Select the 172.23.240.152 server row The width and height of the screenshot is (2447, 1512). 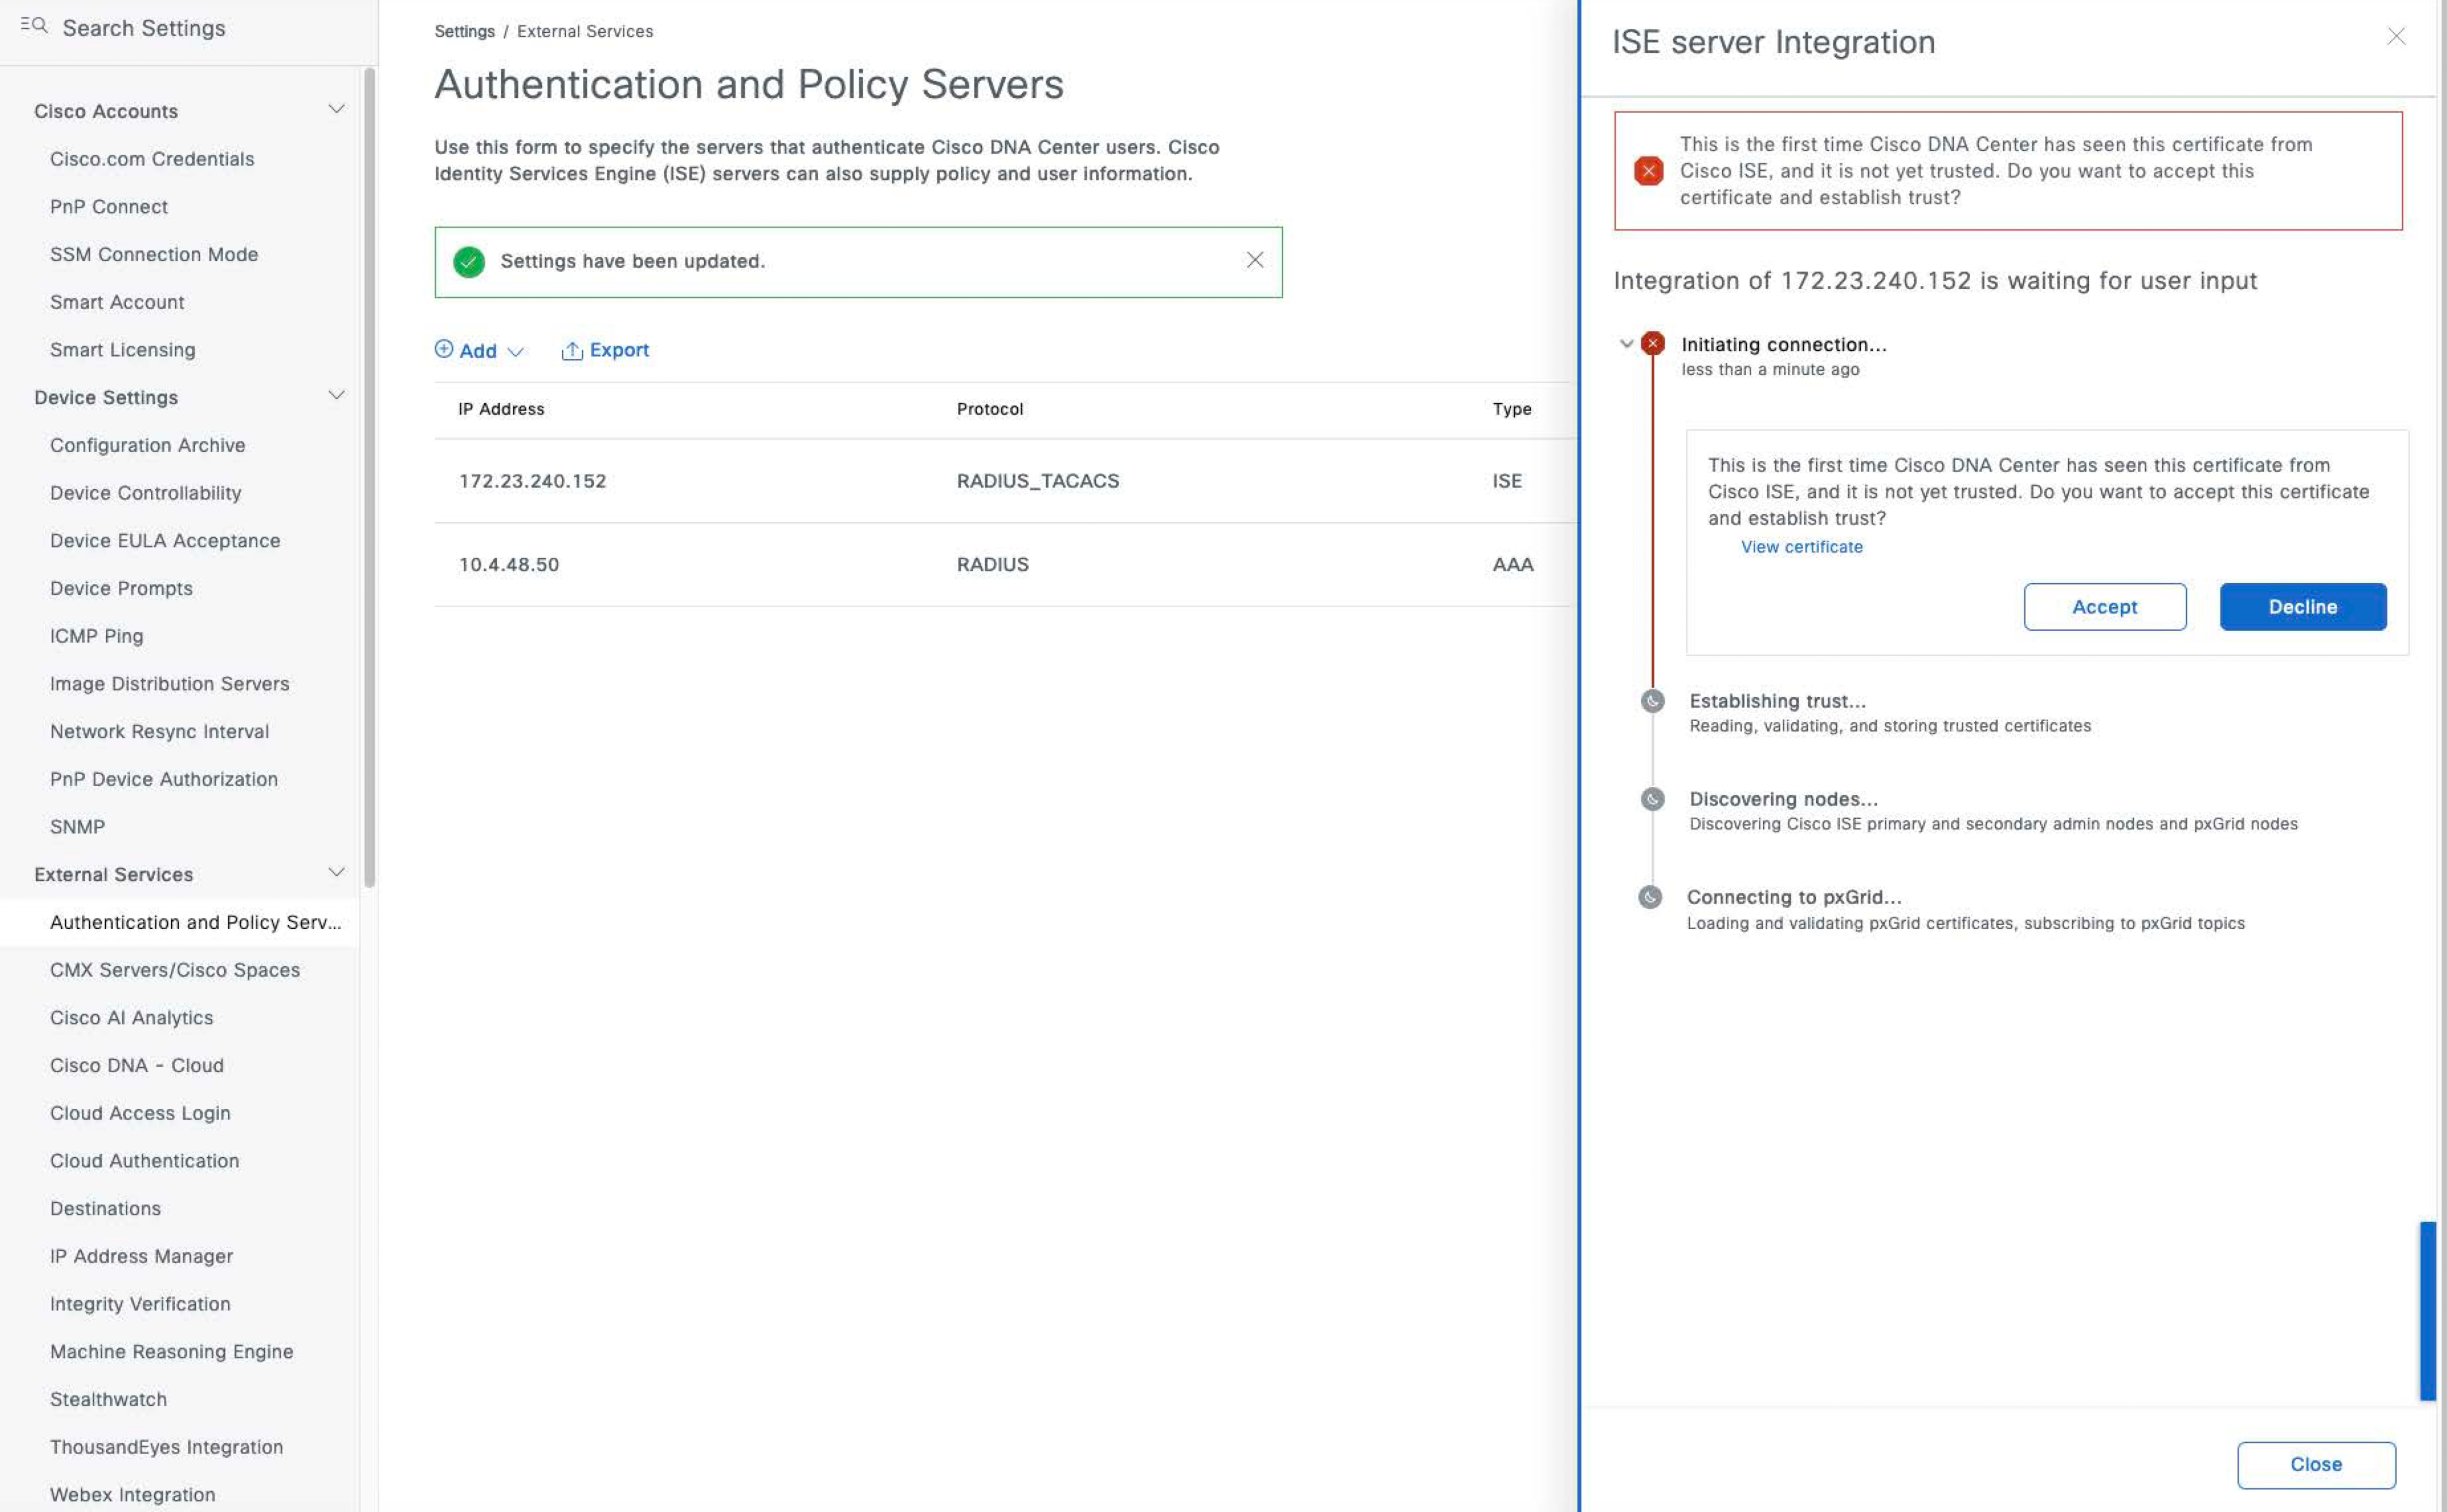click(x=532, y=481)
